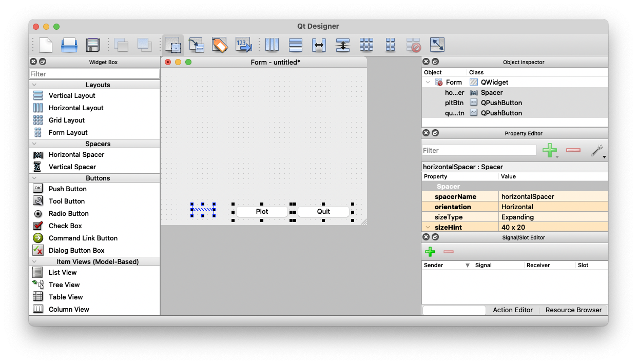Select Form Layout in Widget Box
The width and height of the screenshot is (637, 364).
68,132
